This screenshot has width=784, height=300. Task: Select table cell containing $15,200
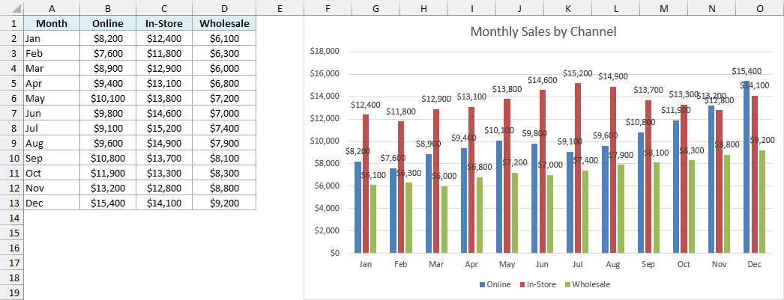click(x=164, y=128)
